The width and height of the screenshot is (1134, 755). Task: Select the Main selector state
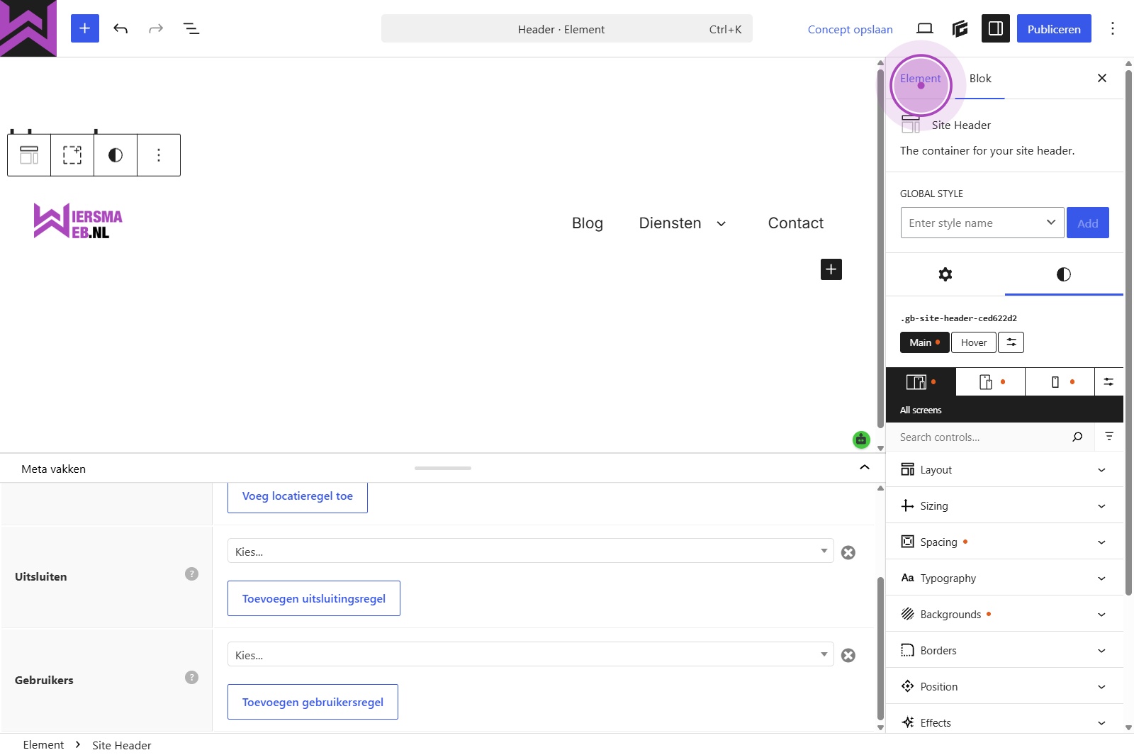tap(924, 342)
